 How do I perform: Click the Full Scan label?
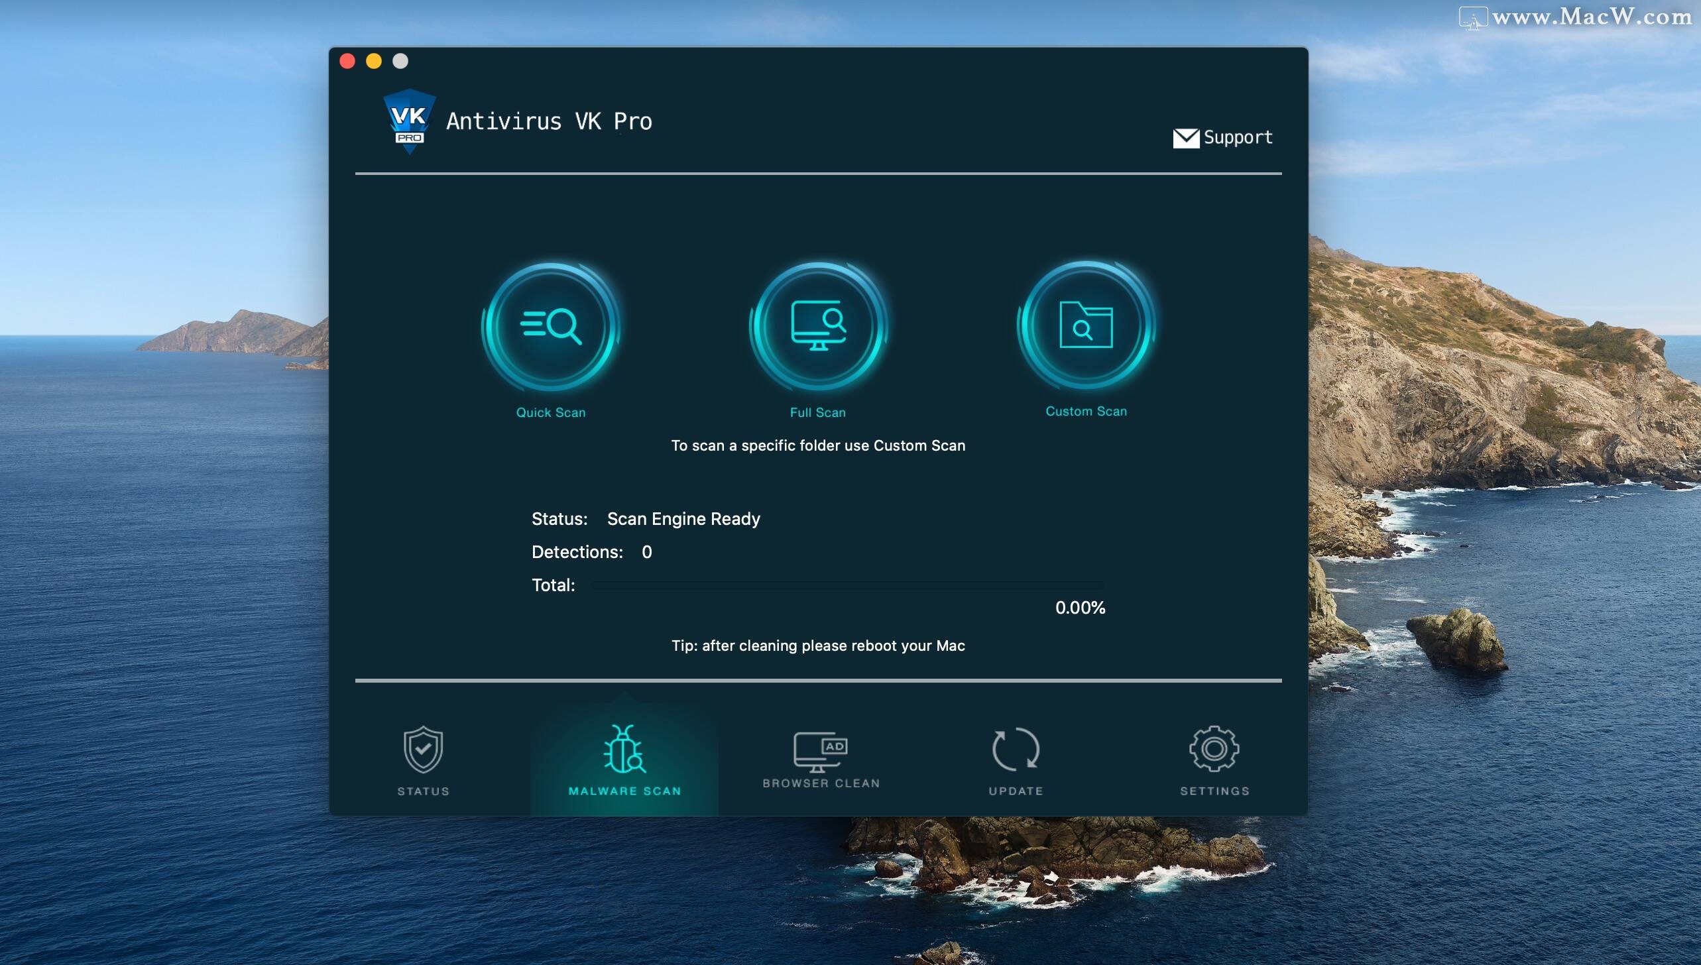point(818,412)
